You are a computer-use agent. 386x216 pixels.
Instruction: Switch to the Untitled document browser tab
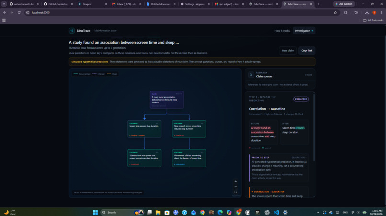point(161,4)
